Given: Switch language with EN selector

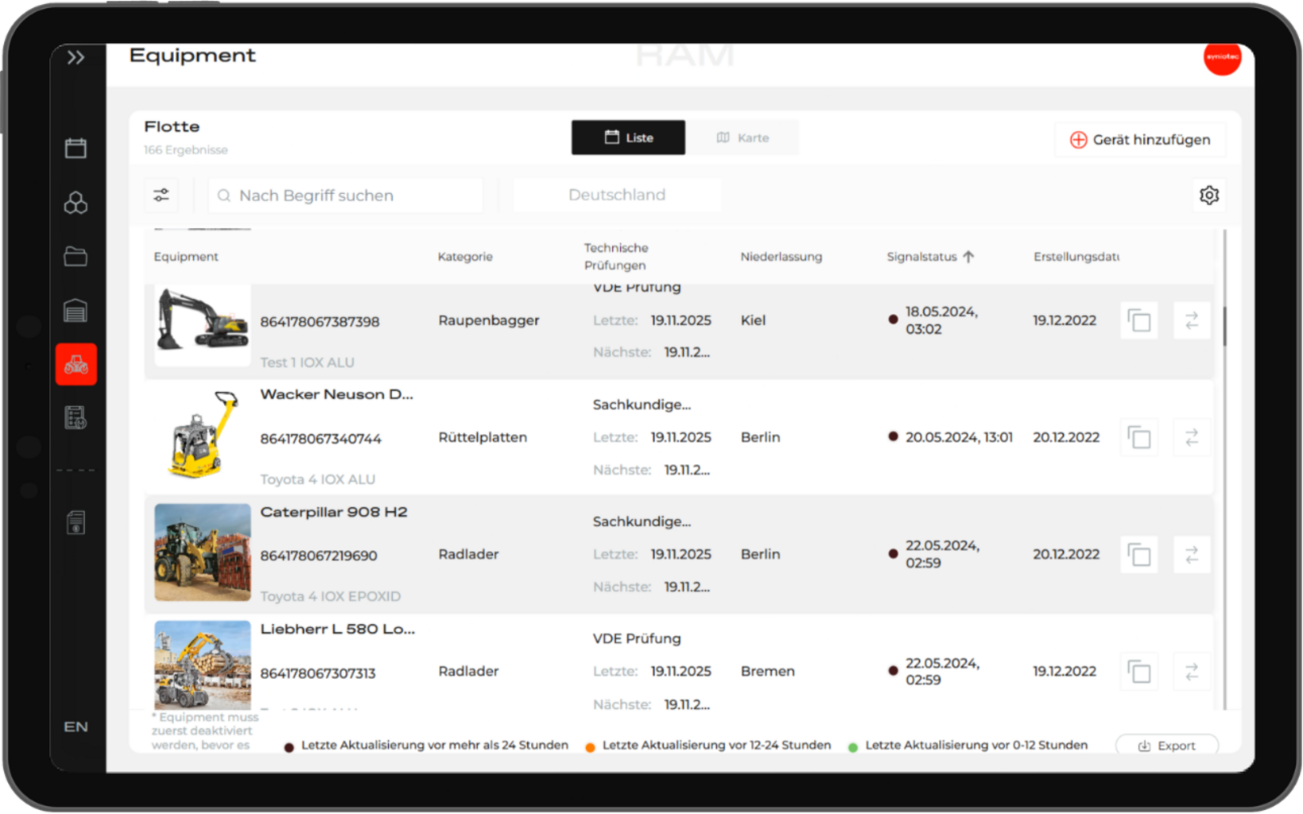Looking at the screenshot, I should point(76,727).
